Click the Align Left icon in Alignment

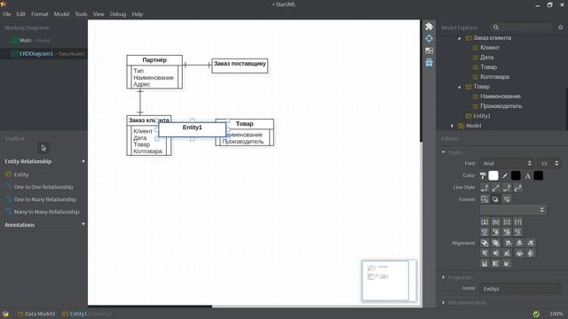point(509,243)
